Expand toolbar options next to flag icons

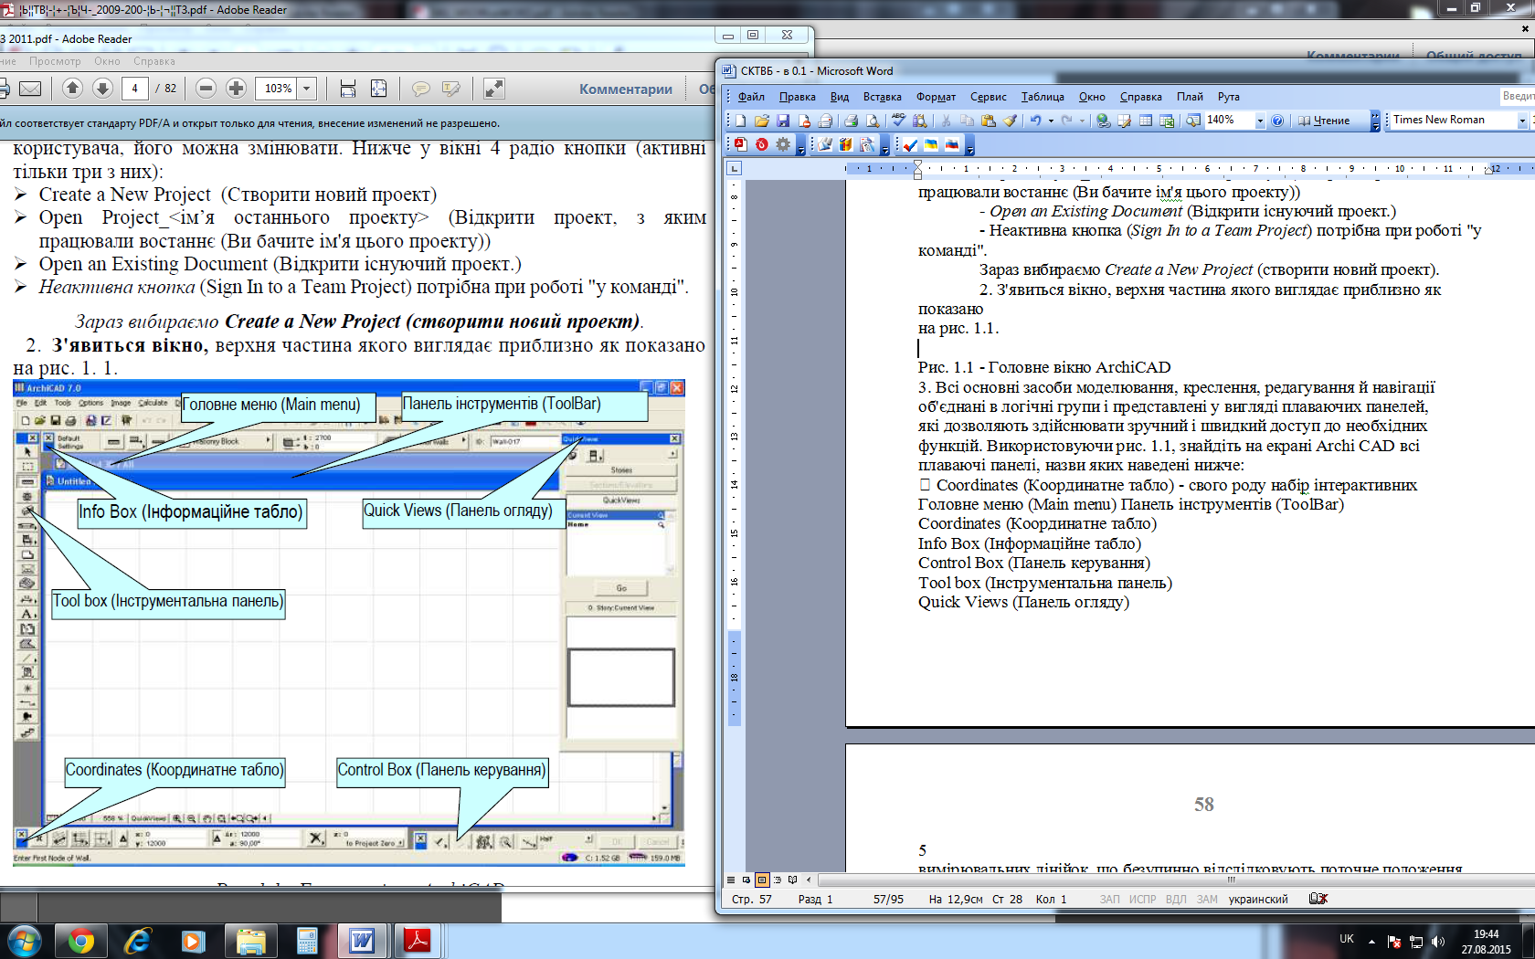[969, 144]
